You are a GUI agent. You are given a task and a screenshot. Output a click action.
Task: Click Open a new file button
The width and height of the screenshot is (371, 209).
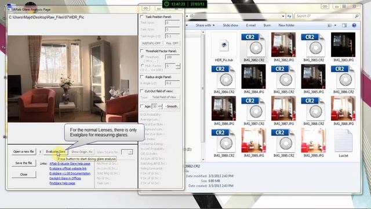coord(23,152)
